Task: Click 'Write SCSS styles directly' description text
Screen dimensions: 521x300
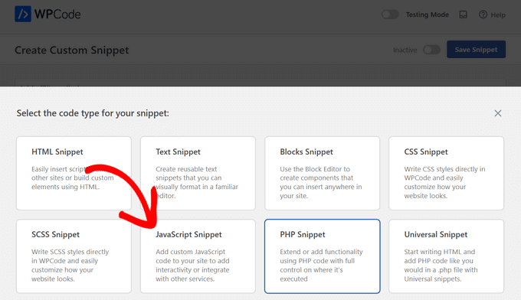Action: point(70,252)
